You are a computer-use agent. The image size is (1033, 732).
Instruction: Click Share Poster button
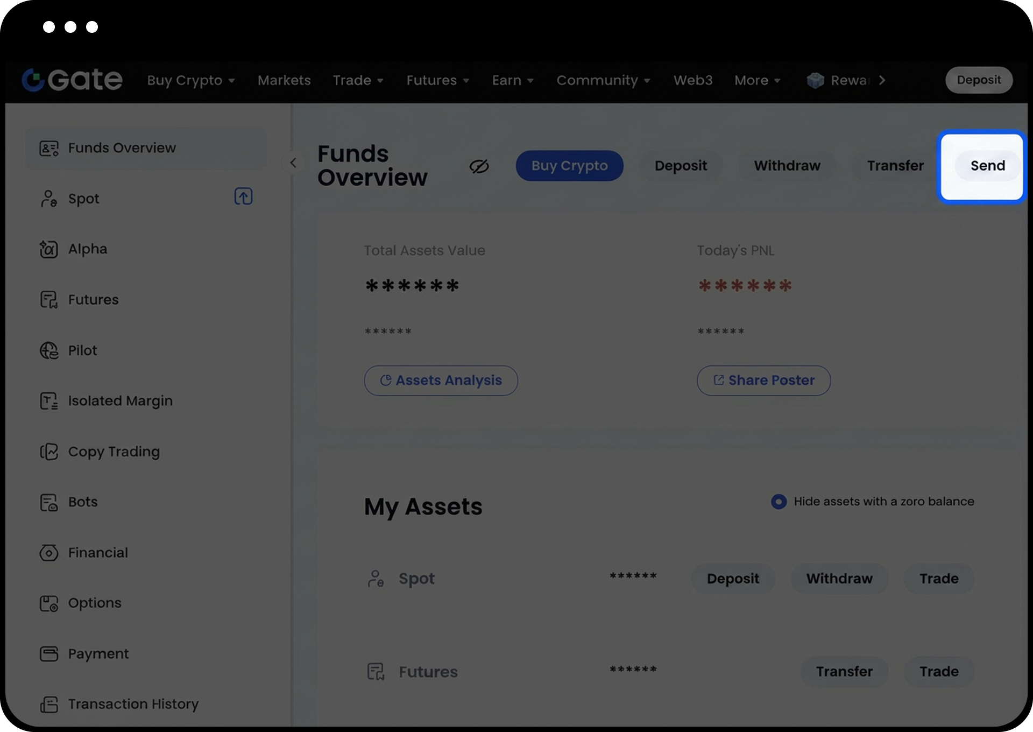pos(763,381)
